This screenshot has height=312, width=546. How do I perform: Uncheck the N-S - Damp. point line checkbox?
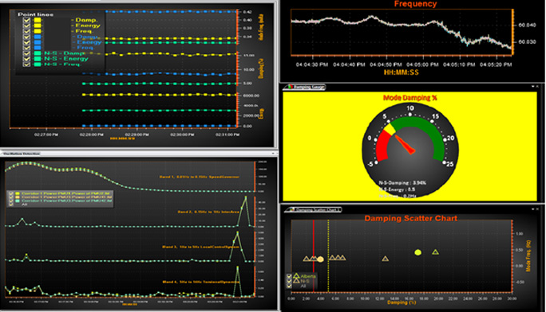(x=26, y=53)
